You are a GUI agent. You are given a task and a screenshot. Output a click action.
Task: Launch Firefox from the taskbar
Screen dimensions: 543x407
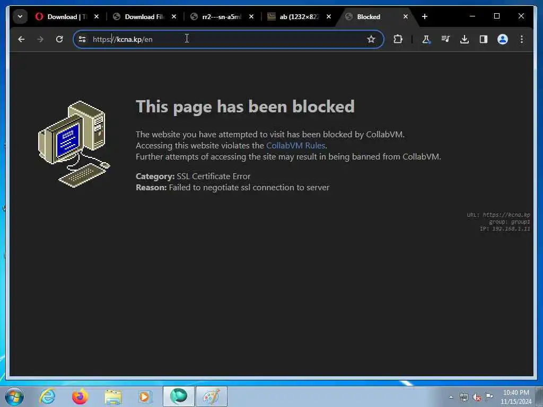80,396
